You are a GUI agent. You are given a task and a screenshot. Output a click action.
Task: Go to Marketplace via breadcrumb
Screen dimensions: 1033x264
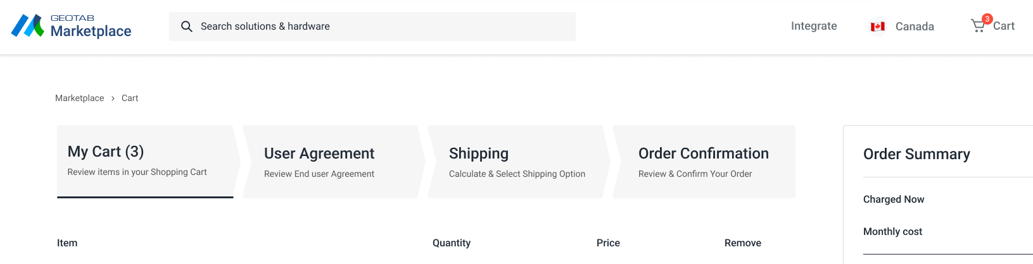[x=79, y=98]
